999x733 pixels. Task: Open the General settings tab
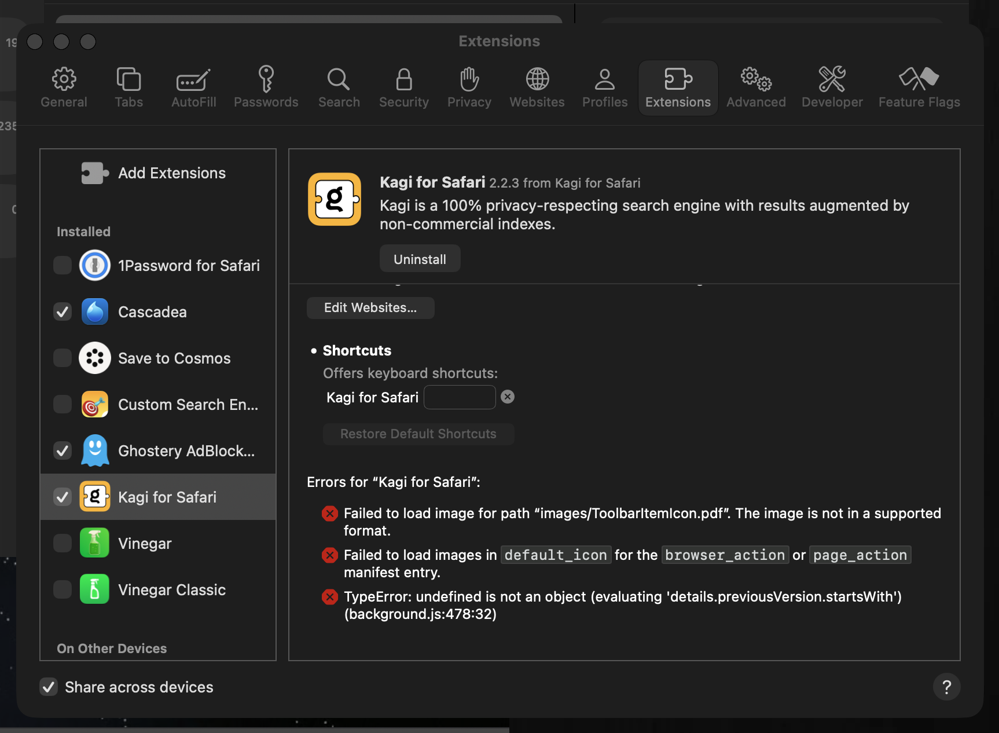(x=64, y=87)
